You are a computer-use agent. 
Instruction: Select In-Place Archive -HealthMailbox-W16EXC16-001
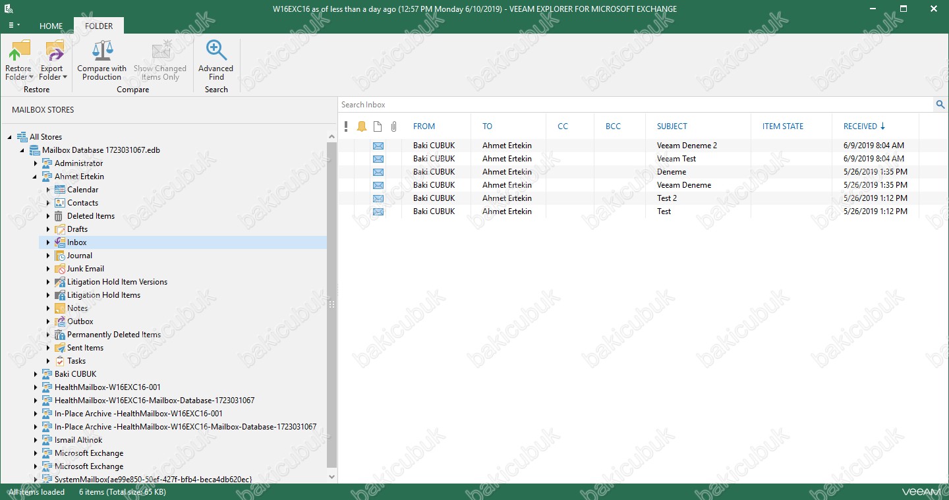[138, 414]
